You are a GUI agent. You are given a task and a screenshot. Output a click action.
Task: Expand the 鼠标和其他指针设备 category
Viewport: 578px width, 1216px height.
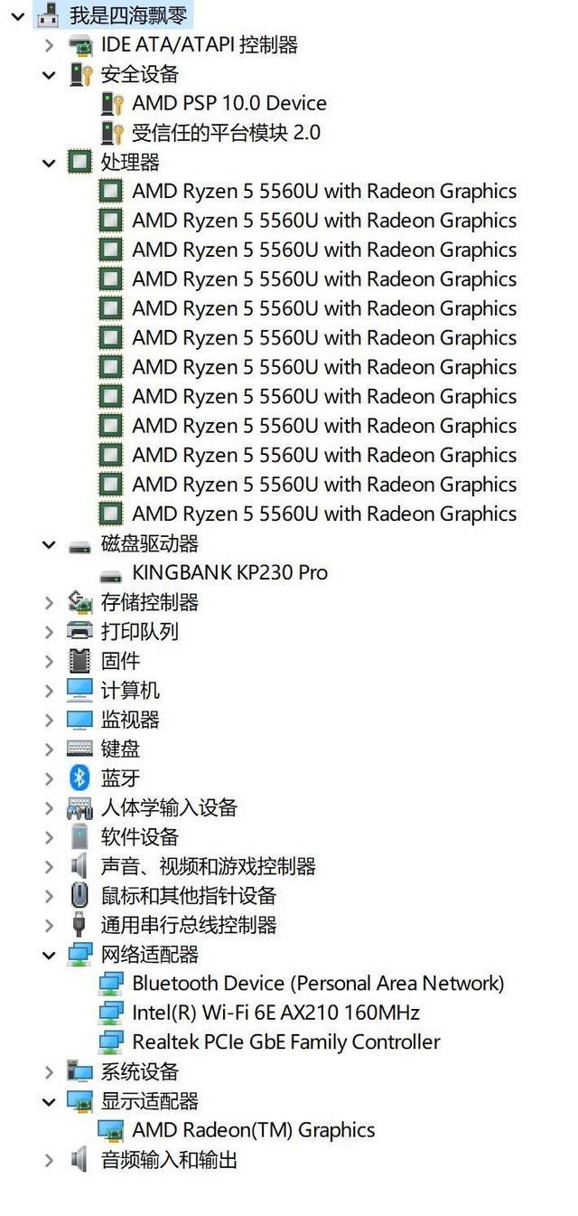pyautogui.click(x=49, y=896)
